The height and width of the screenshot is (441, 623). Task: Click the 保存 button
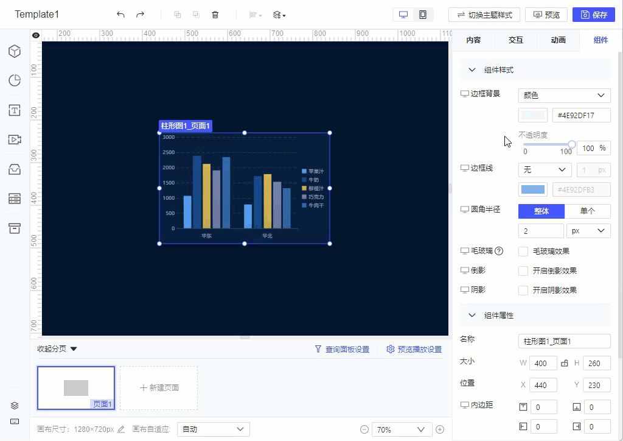coord(594,14)
